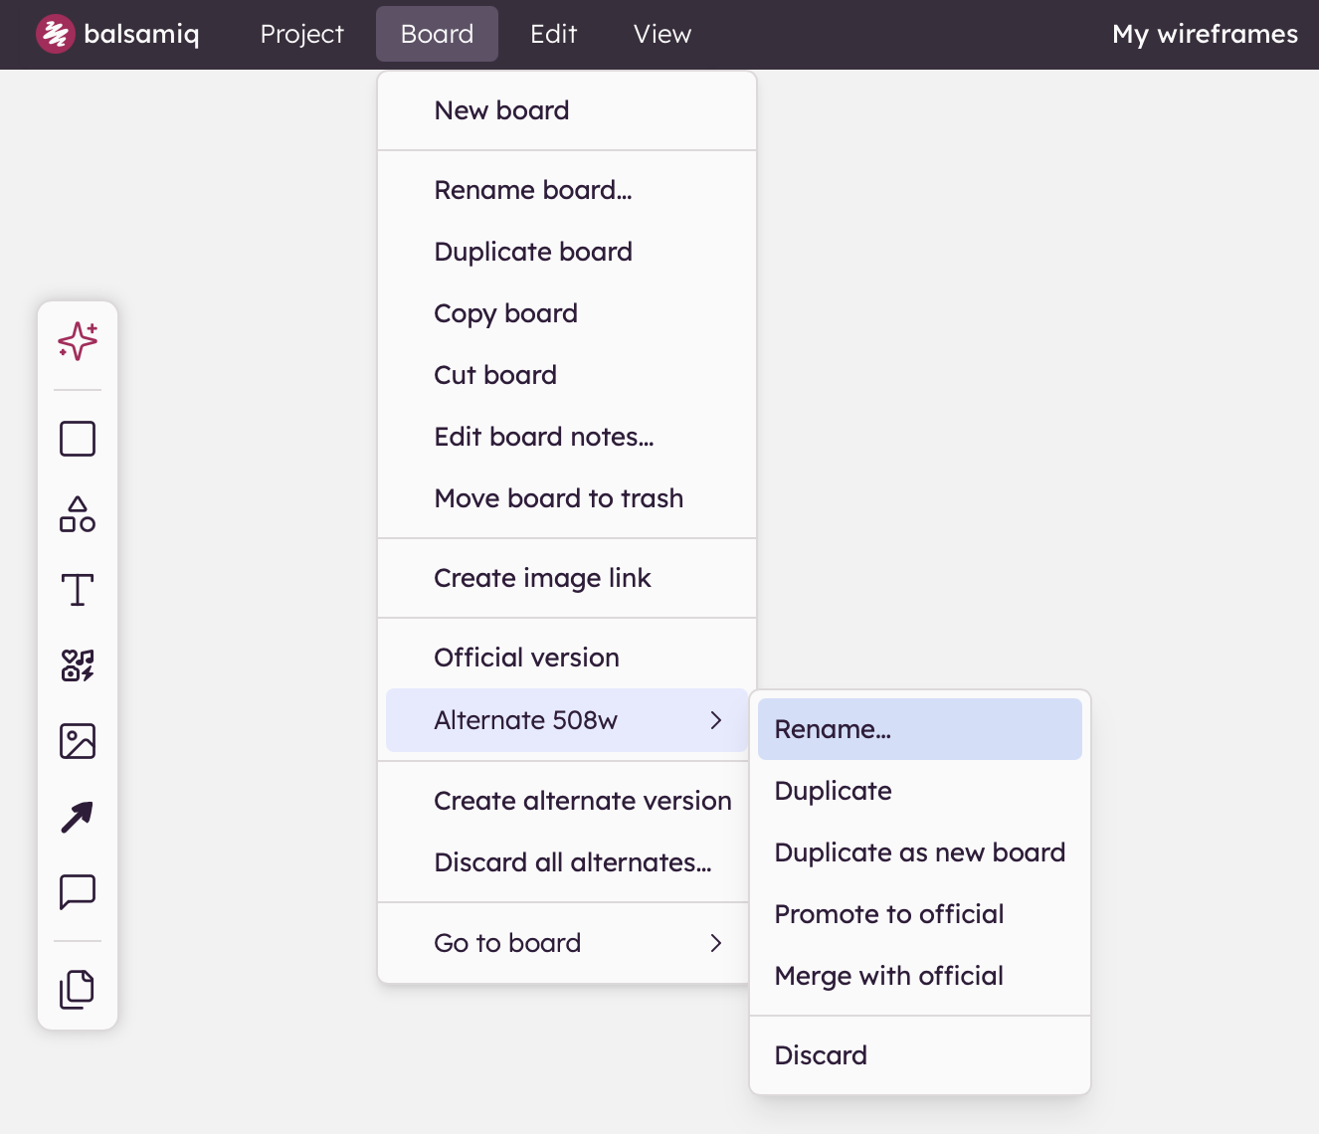Select Merge with official
This screenshot has width=1319, height=1134.
coord(920,976)
